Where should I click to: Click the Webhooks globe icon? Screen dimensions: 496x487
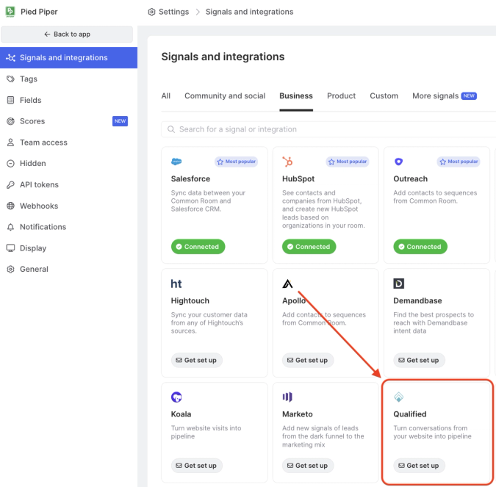click(10, 206)
